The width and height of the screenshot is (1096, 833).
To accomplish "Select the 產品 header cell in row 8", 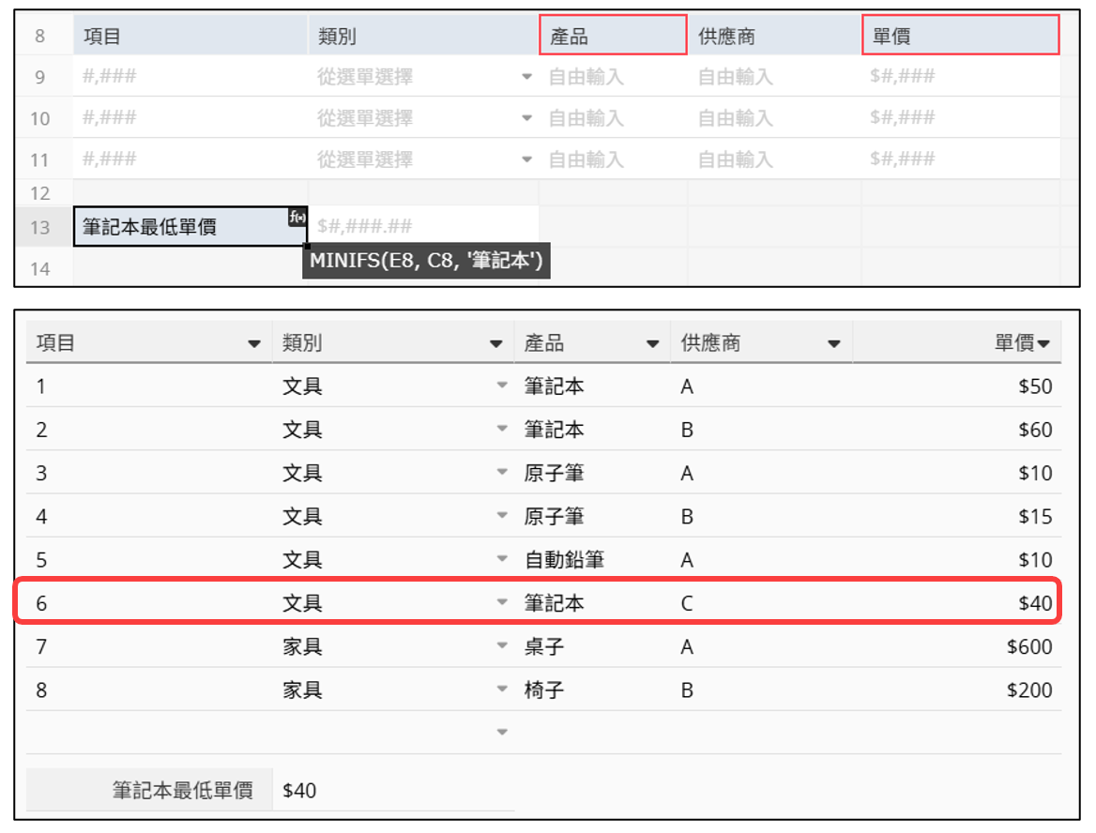I will coord(613,36).
